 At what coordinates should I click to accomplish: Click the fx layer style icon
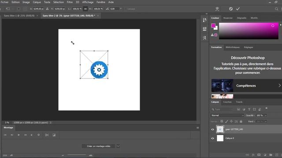click(253, 155)
